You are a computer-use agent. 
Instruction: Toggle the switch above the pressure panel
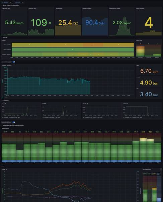(14, 62)
